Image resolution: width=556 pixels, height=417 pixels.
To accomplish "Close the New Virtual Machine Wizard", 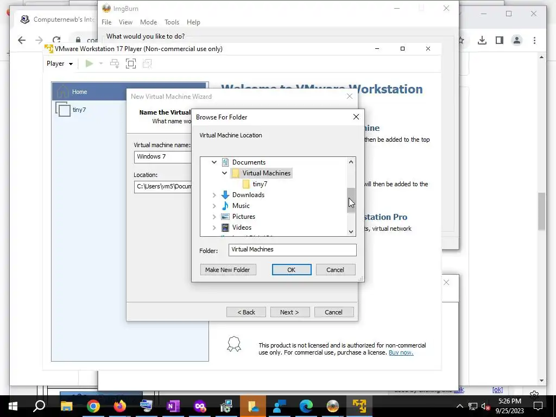I will tap(350, 97).
